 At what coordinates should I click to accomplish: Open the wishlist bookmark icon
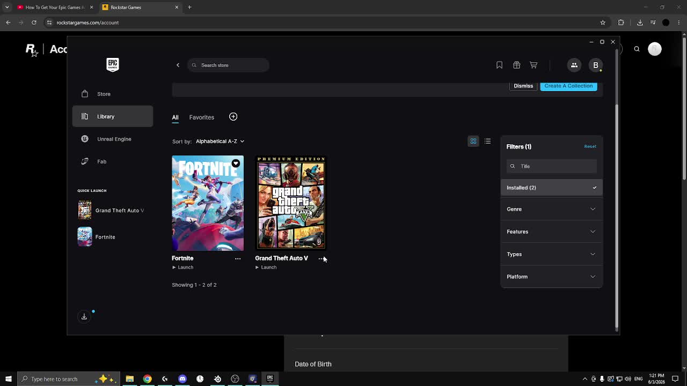tap(499, 65)
